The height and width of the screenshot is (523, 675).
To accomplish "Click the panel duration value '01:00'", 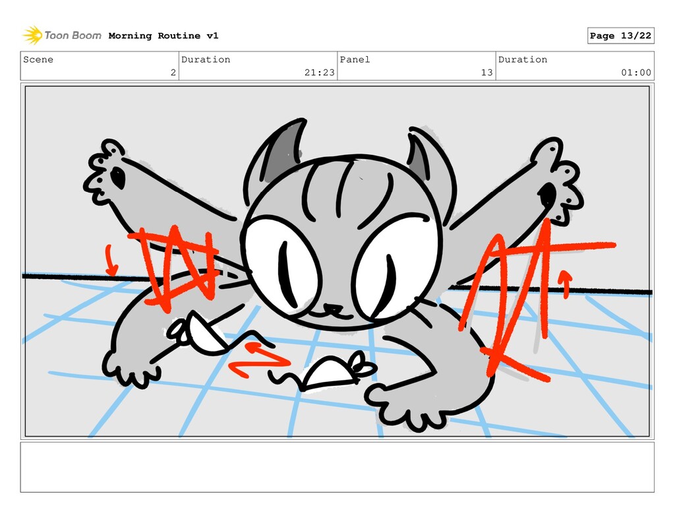I will 636,73.
